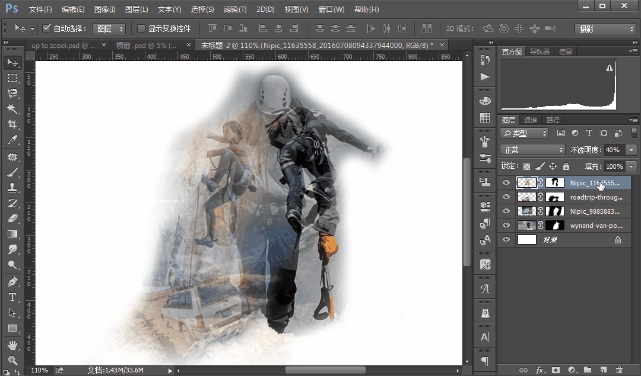Click the histogram warning triangle
This screenshot has width=641, height=376.
pyautogui.click(x=610, y=68)
